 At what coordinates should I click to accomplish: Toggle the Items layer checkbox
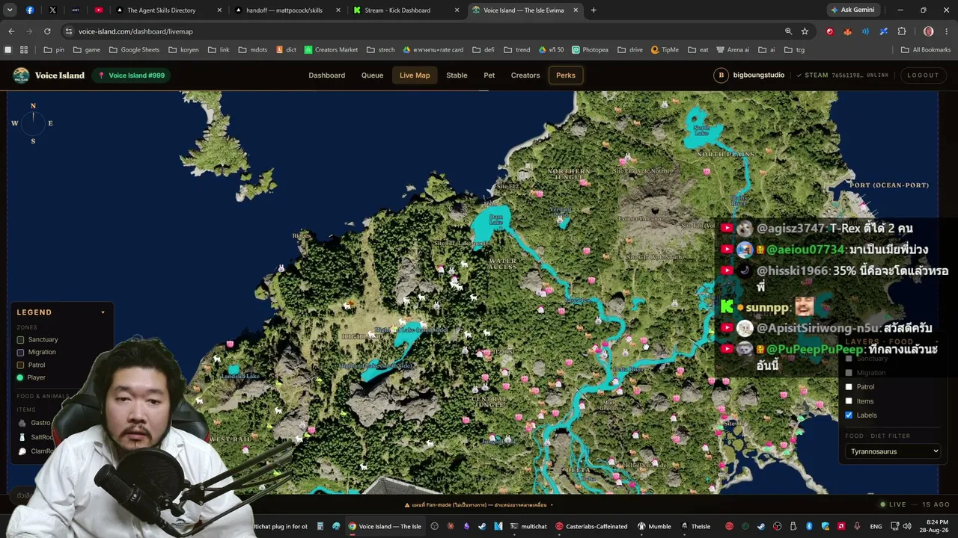[849, 401]
